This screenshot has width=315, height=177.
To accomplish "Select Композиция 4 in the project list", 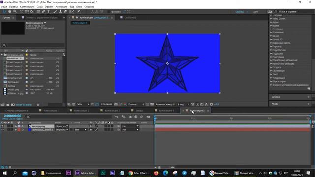I will pyautogui.click(x=15, y=62).
